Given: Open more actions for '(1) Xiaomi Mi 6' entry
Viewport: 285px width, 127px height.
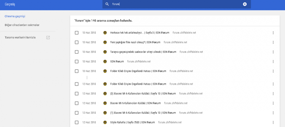Looking at the screenshot, I should (273, 113).
